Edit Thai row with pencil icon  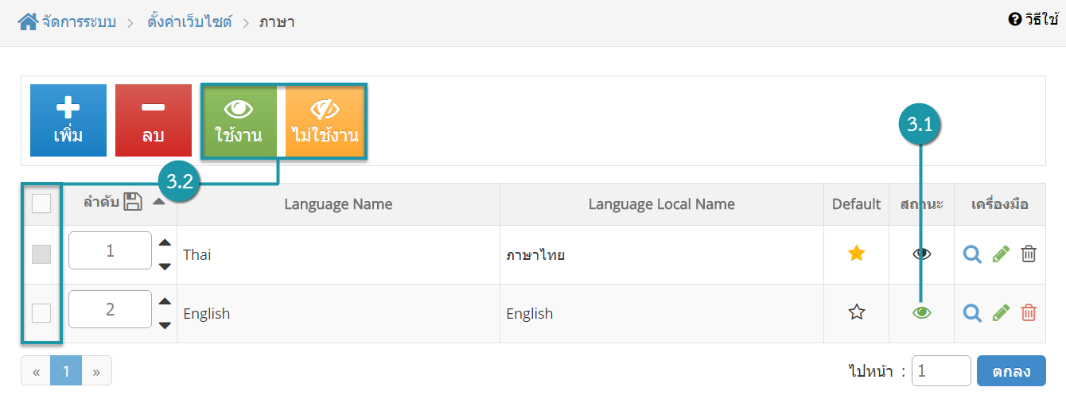1001,254
